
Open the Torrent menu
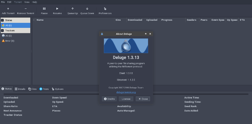(18, 2)
